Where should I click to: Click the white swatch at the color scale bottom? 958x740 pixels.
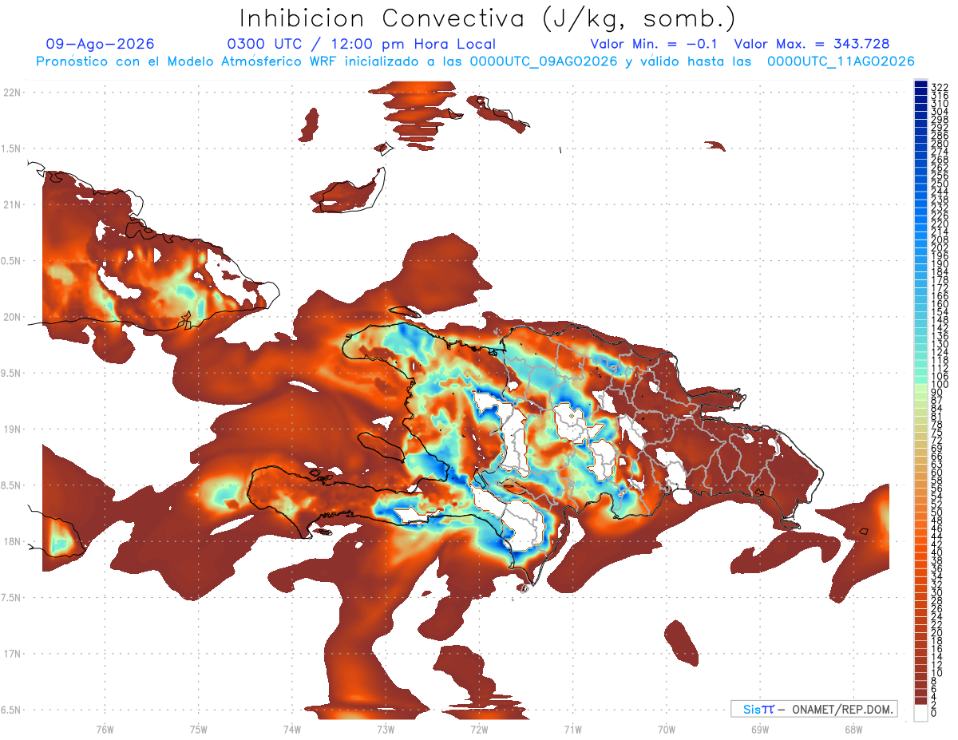click(920, 714)
